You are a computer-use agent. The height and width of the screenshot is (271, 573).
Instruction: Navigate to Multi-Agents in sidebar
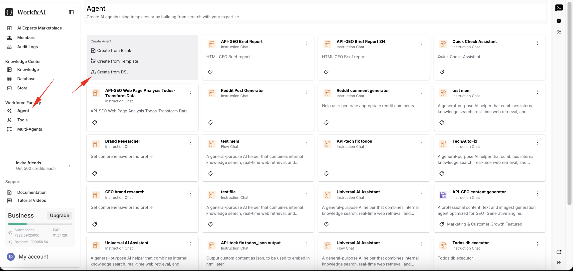tap(29, 129)
